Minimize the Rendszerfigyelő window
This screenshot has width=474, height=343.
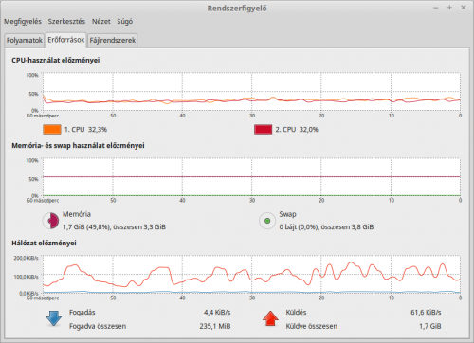pos(436,8)
